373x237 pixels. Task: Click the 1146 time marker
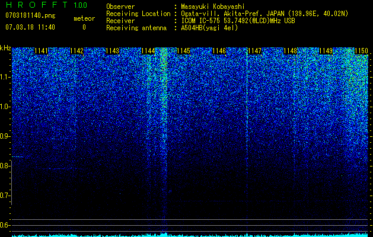[219, 51]
